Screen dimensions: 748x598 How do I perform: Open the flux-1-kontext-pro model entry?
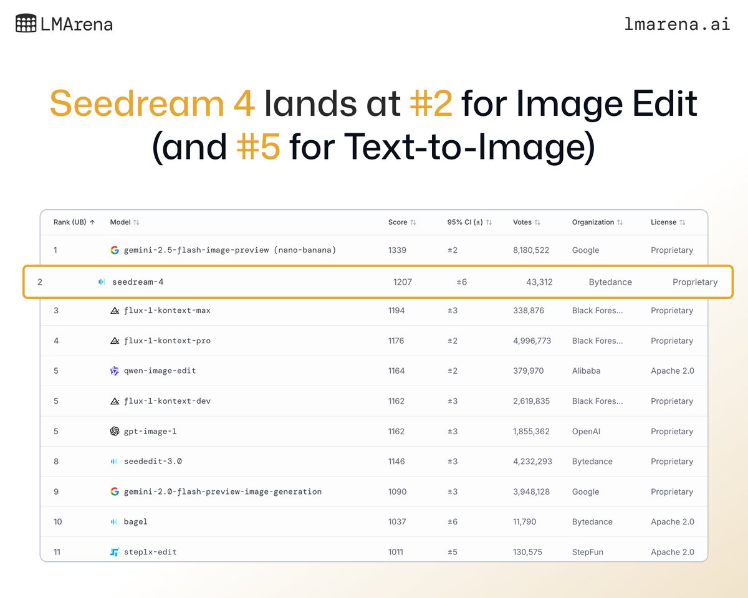tap(167, 341)
